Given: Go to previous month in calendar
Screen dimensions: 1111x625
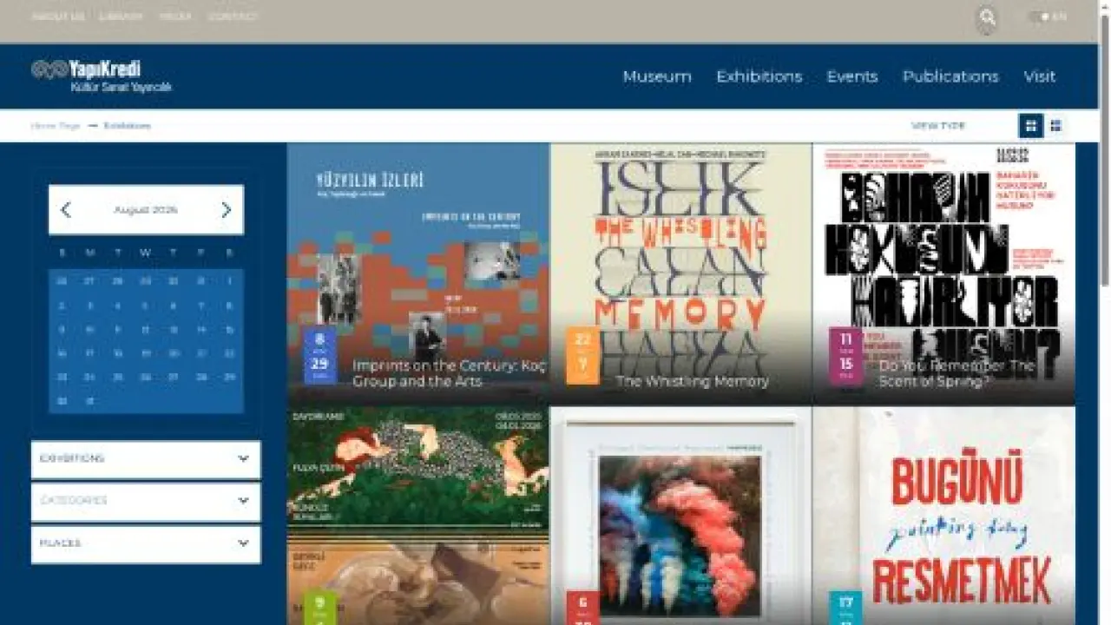Looking at the screenshot, I should point(65,209).
